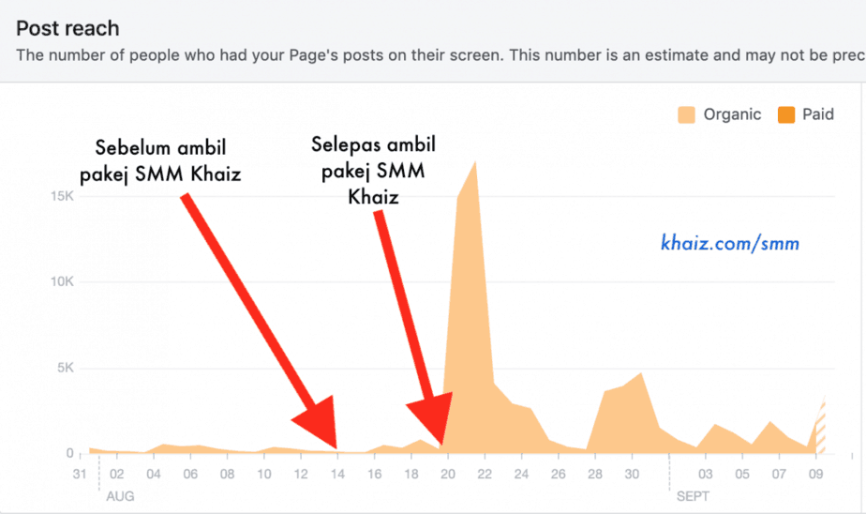This screenshot has width=866, height=514.
Task: Click the 5K y-axis label
Action: (x=64, y=368)
